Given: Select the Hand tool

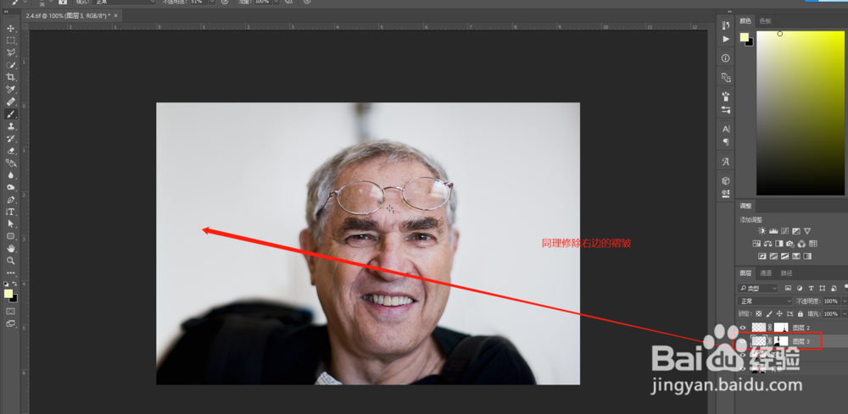Looking at the screenshot, I should coord(10,249).
